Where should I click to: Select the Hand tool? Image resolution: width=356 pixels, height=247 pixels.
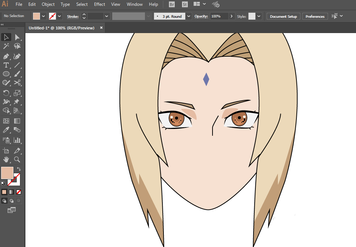6,159
